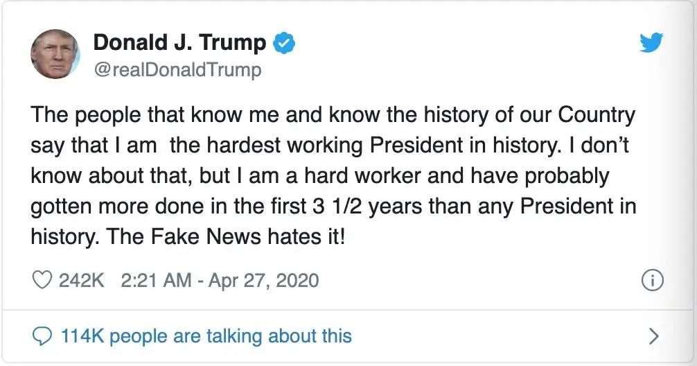
Task: Open the 2:21 AM timestamp link
Action: [155, 280]
